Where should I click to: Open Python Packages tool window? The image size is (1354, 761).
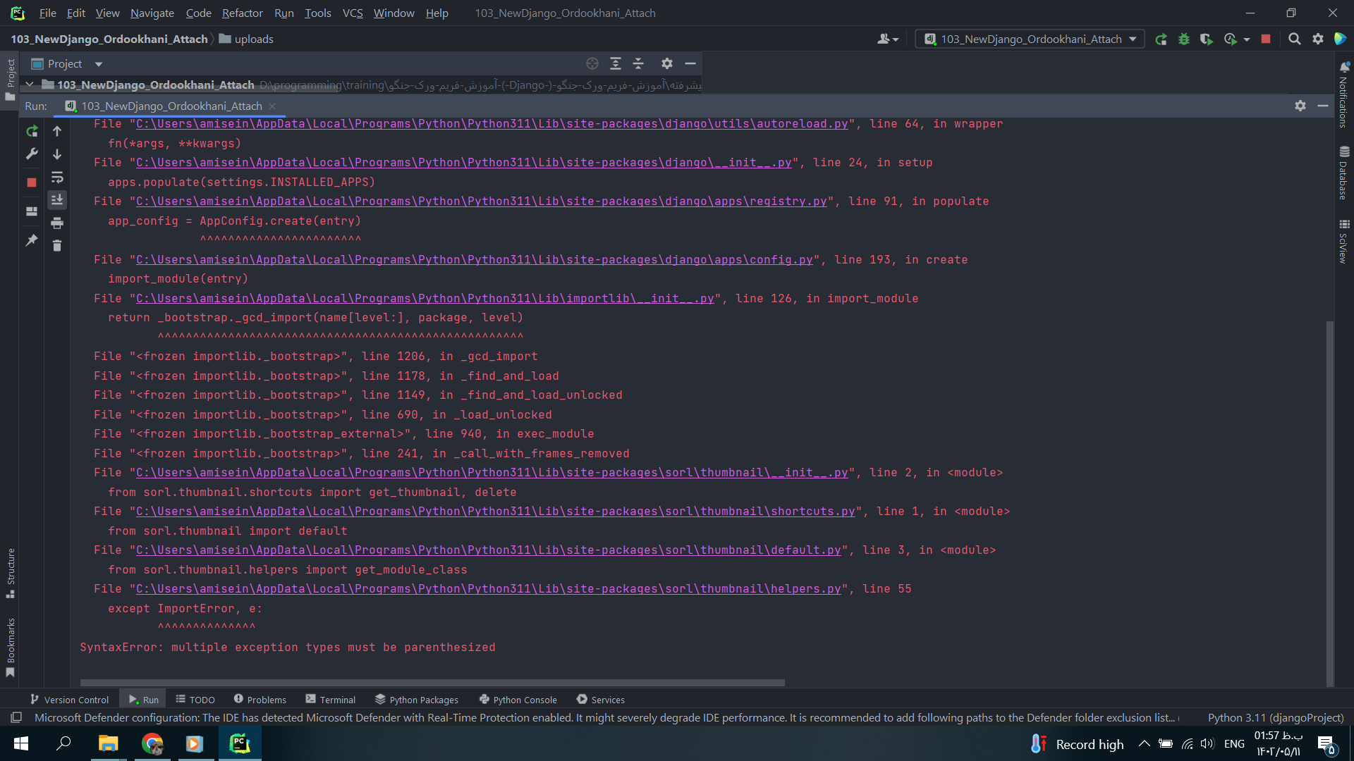coord(417,700)
